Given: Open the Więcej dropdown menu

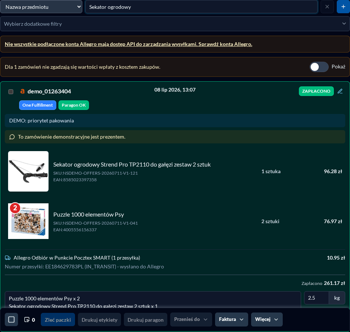Looking at the screenshot, I should 267,319.
